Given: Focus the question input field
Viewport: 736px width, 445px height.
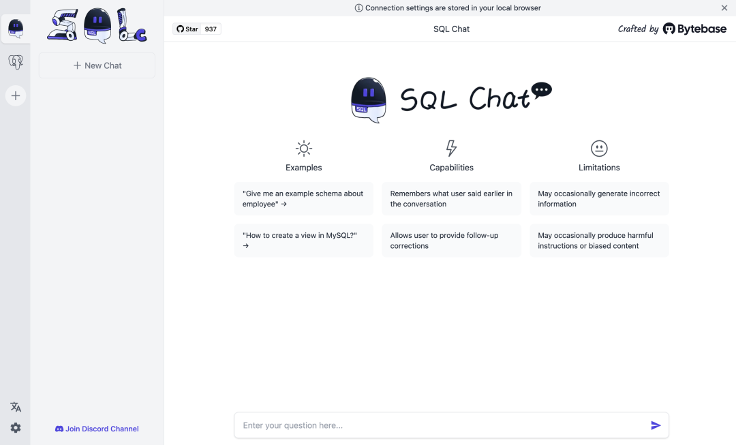Looking at the screenshot, I should tap(441, 425).
